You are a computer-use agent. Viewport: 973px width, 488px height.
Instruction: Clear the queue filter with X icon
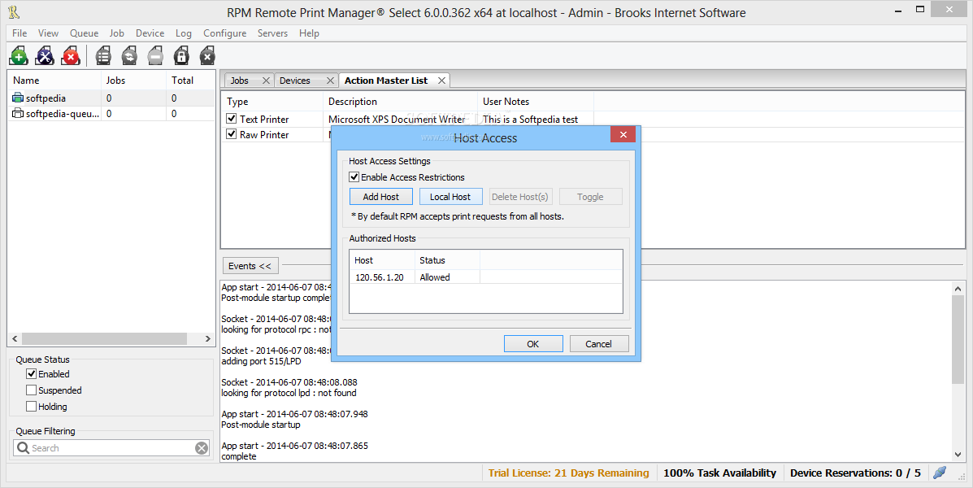point(202,448)
